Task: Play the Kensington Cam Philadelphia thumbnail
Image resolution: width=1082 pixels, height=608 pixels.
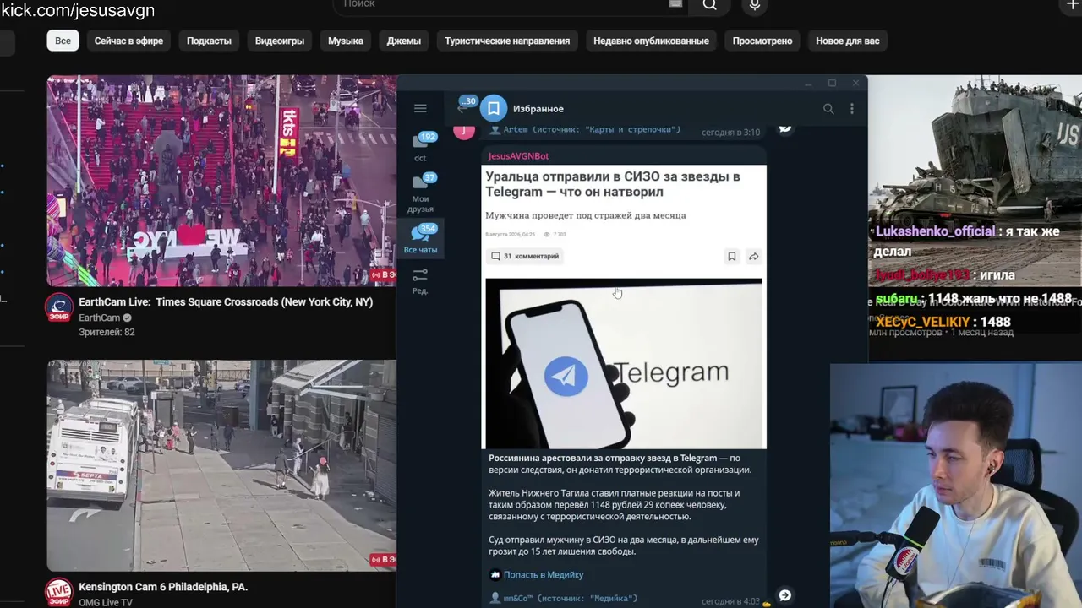Action: pyautogui.click(x=221, y=466)
